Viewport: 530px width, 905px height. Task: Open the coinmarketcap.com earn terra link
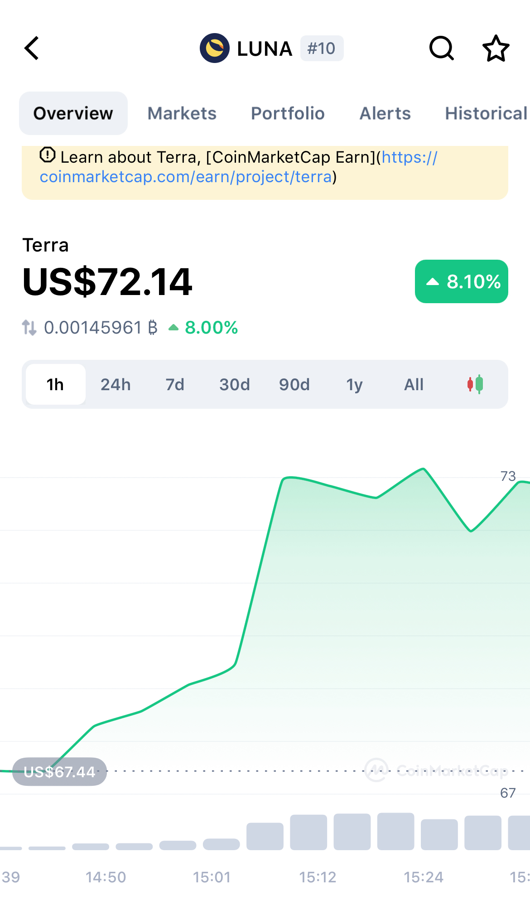click(186, 177)
